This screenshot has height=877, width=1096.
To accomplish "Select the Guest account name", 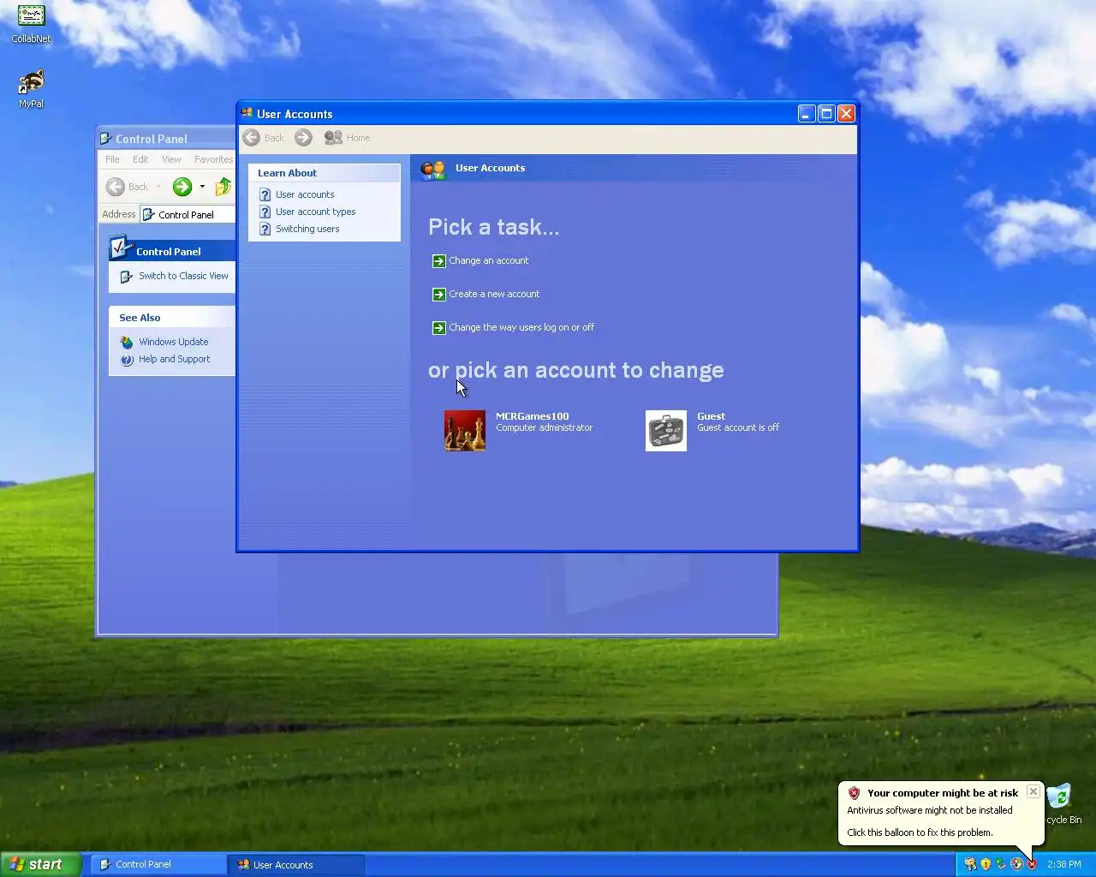I will [x=711, y=416].
